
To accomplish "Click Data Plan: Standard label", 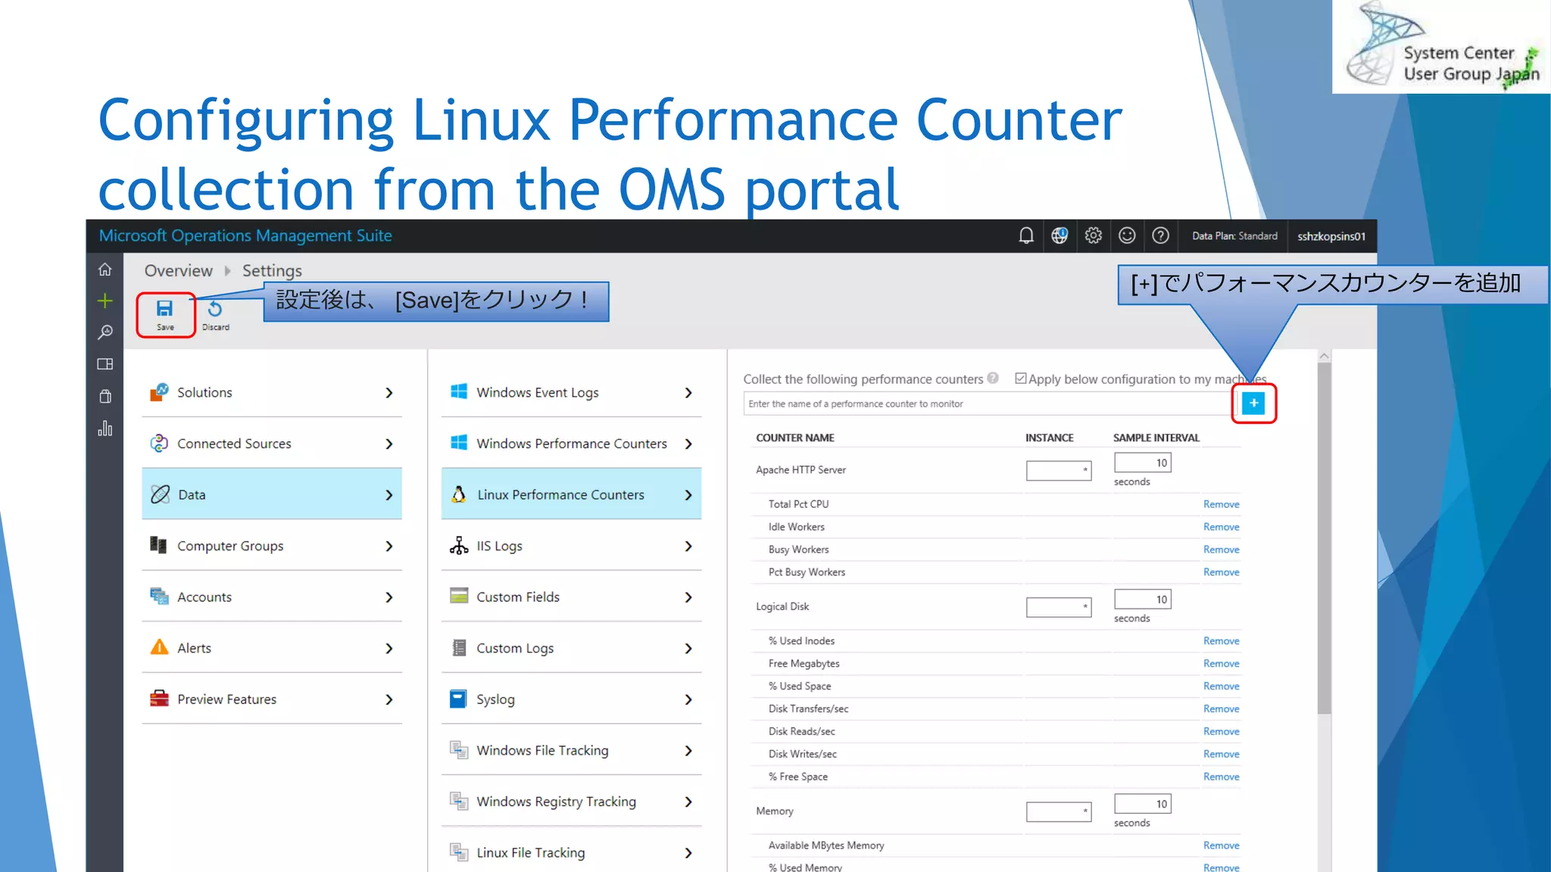I will pyautogui.click(x=1234, y=236).
